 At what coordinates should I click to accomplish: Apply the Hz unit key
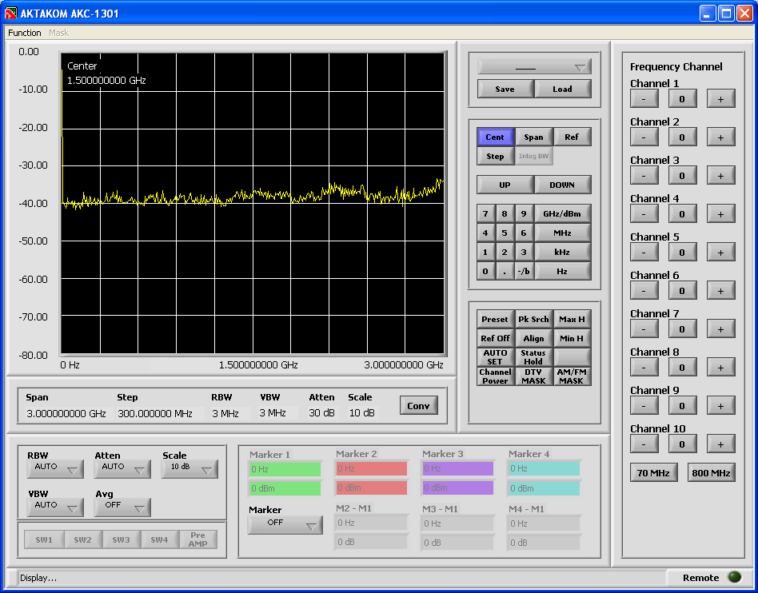click(x=562, y=271)
